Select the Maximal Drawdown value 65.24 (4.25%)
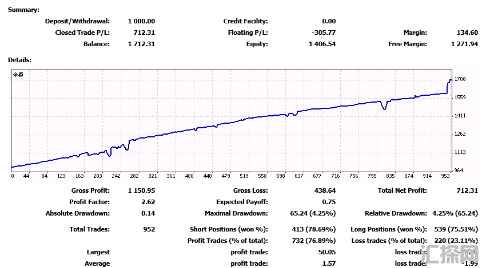 click(313, 213)
